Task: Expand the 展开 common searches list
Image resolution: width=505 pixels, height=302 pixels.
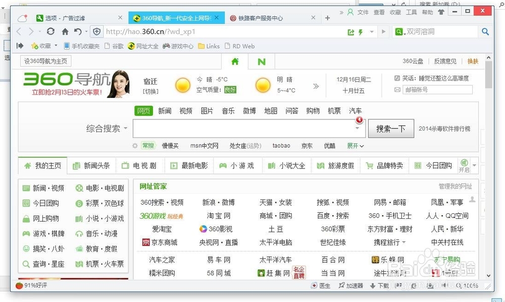Action: (355, 146)
